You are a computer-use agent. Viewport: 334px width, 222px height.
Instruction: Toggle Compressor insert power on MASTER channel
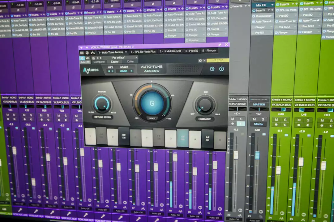[254, 16]
